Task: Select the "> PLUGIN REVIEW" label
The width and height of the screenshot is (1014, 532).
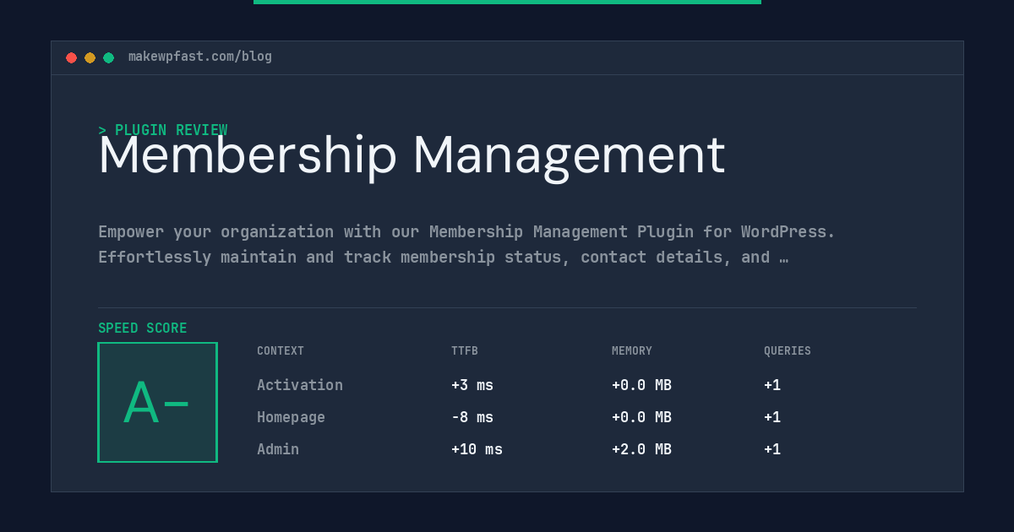Action: (162, 130)
